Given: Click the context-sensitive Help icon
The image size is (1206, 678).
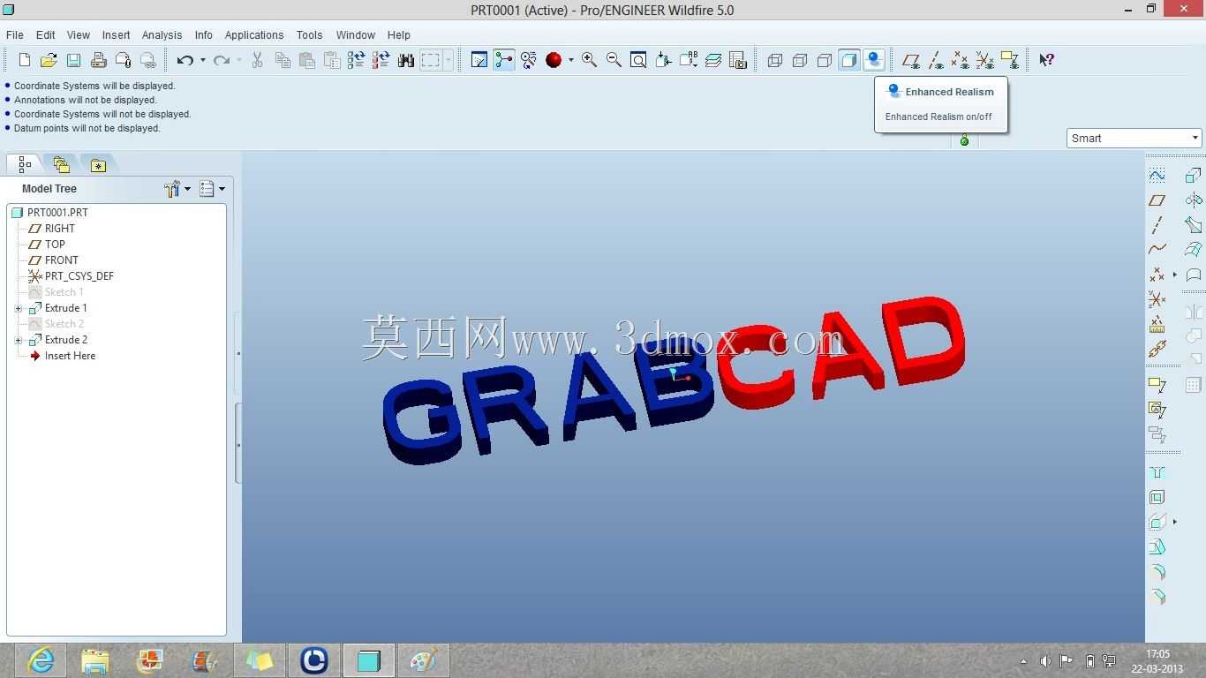Looking at the screenshot, I should coord(1046,60).
